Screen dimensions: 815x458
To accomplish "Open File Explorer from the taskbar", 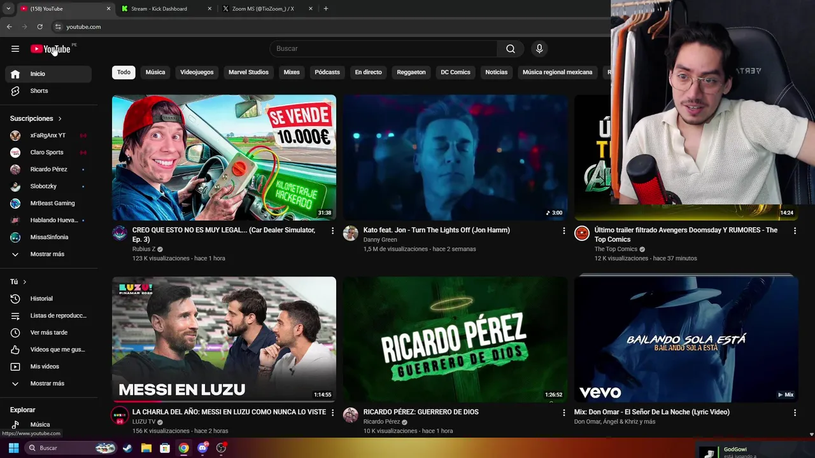I will pos(146,448).
